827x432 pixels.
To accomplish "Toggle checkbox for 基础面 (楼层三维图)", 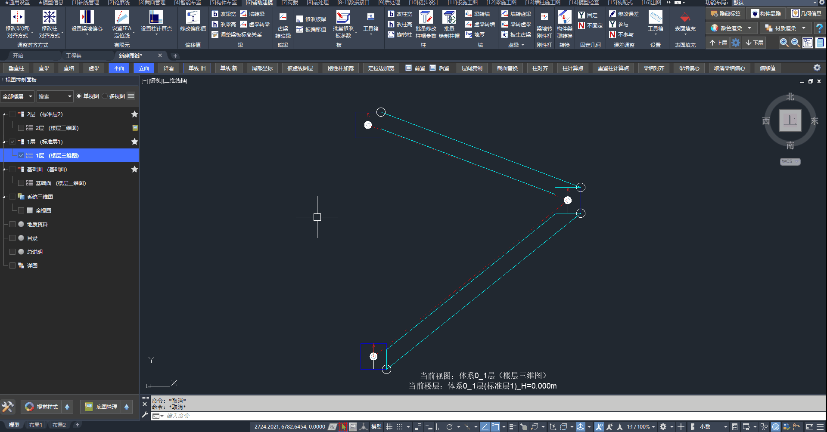I will [21, 183].
